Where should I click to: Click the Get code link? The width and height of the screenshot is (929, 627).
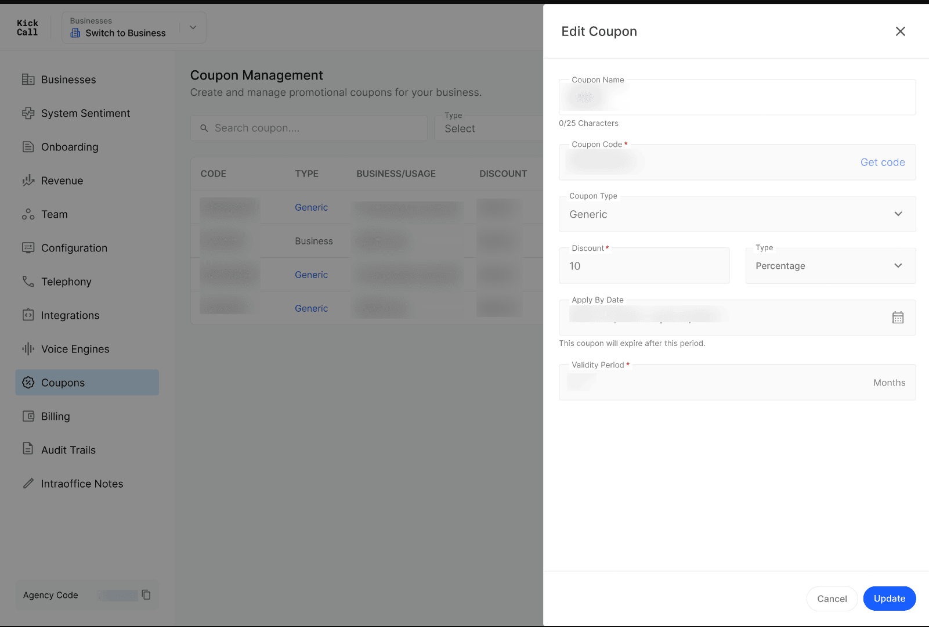pyautogui.click(x=883, y=163)
